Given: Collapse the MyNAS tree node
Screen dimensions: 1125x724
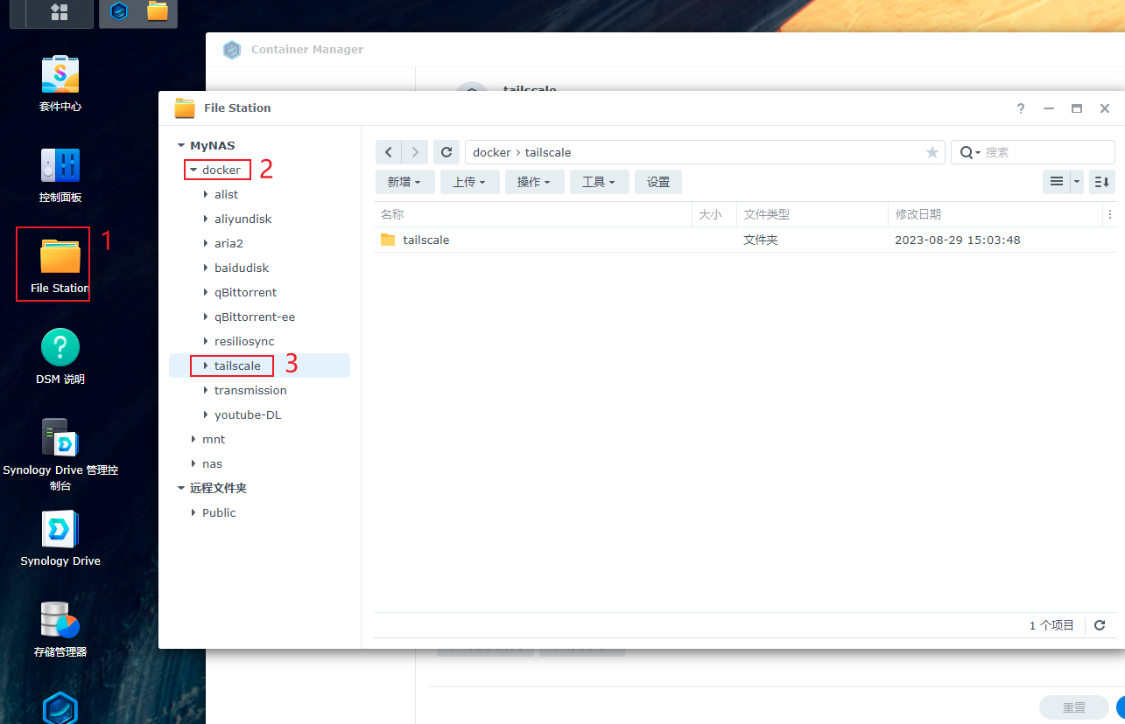Looking at the screenshot, I should click(181, 146).
